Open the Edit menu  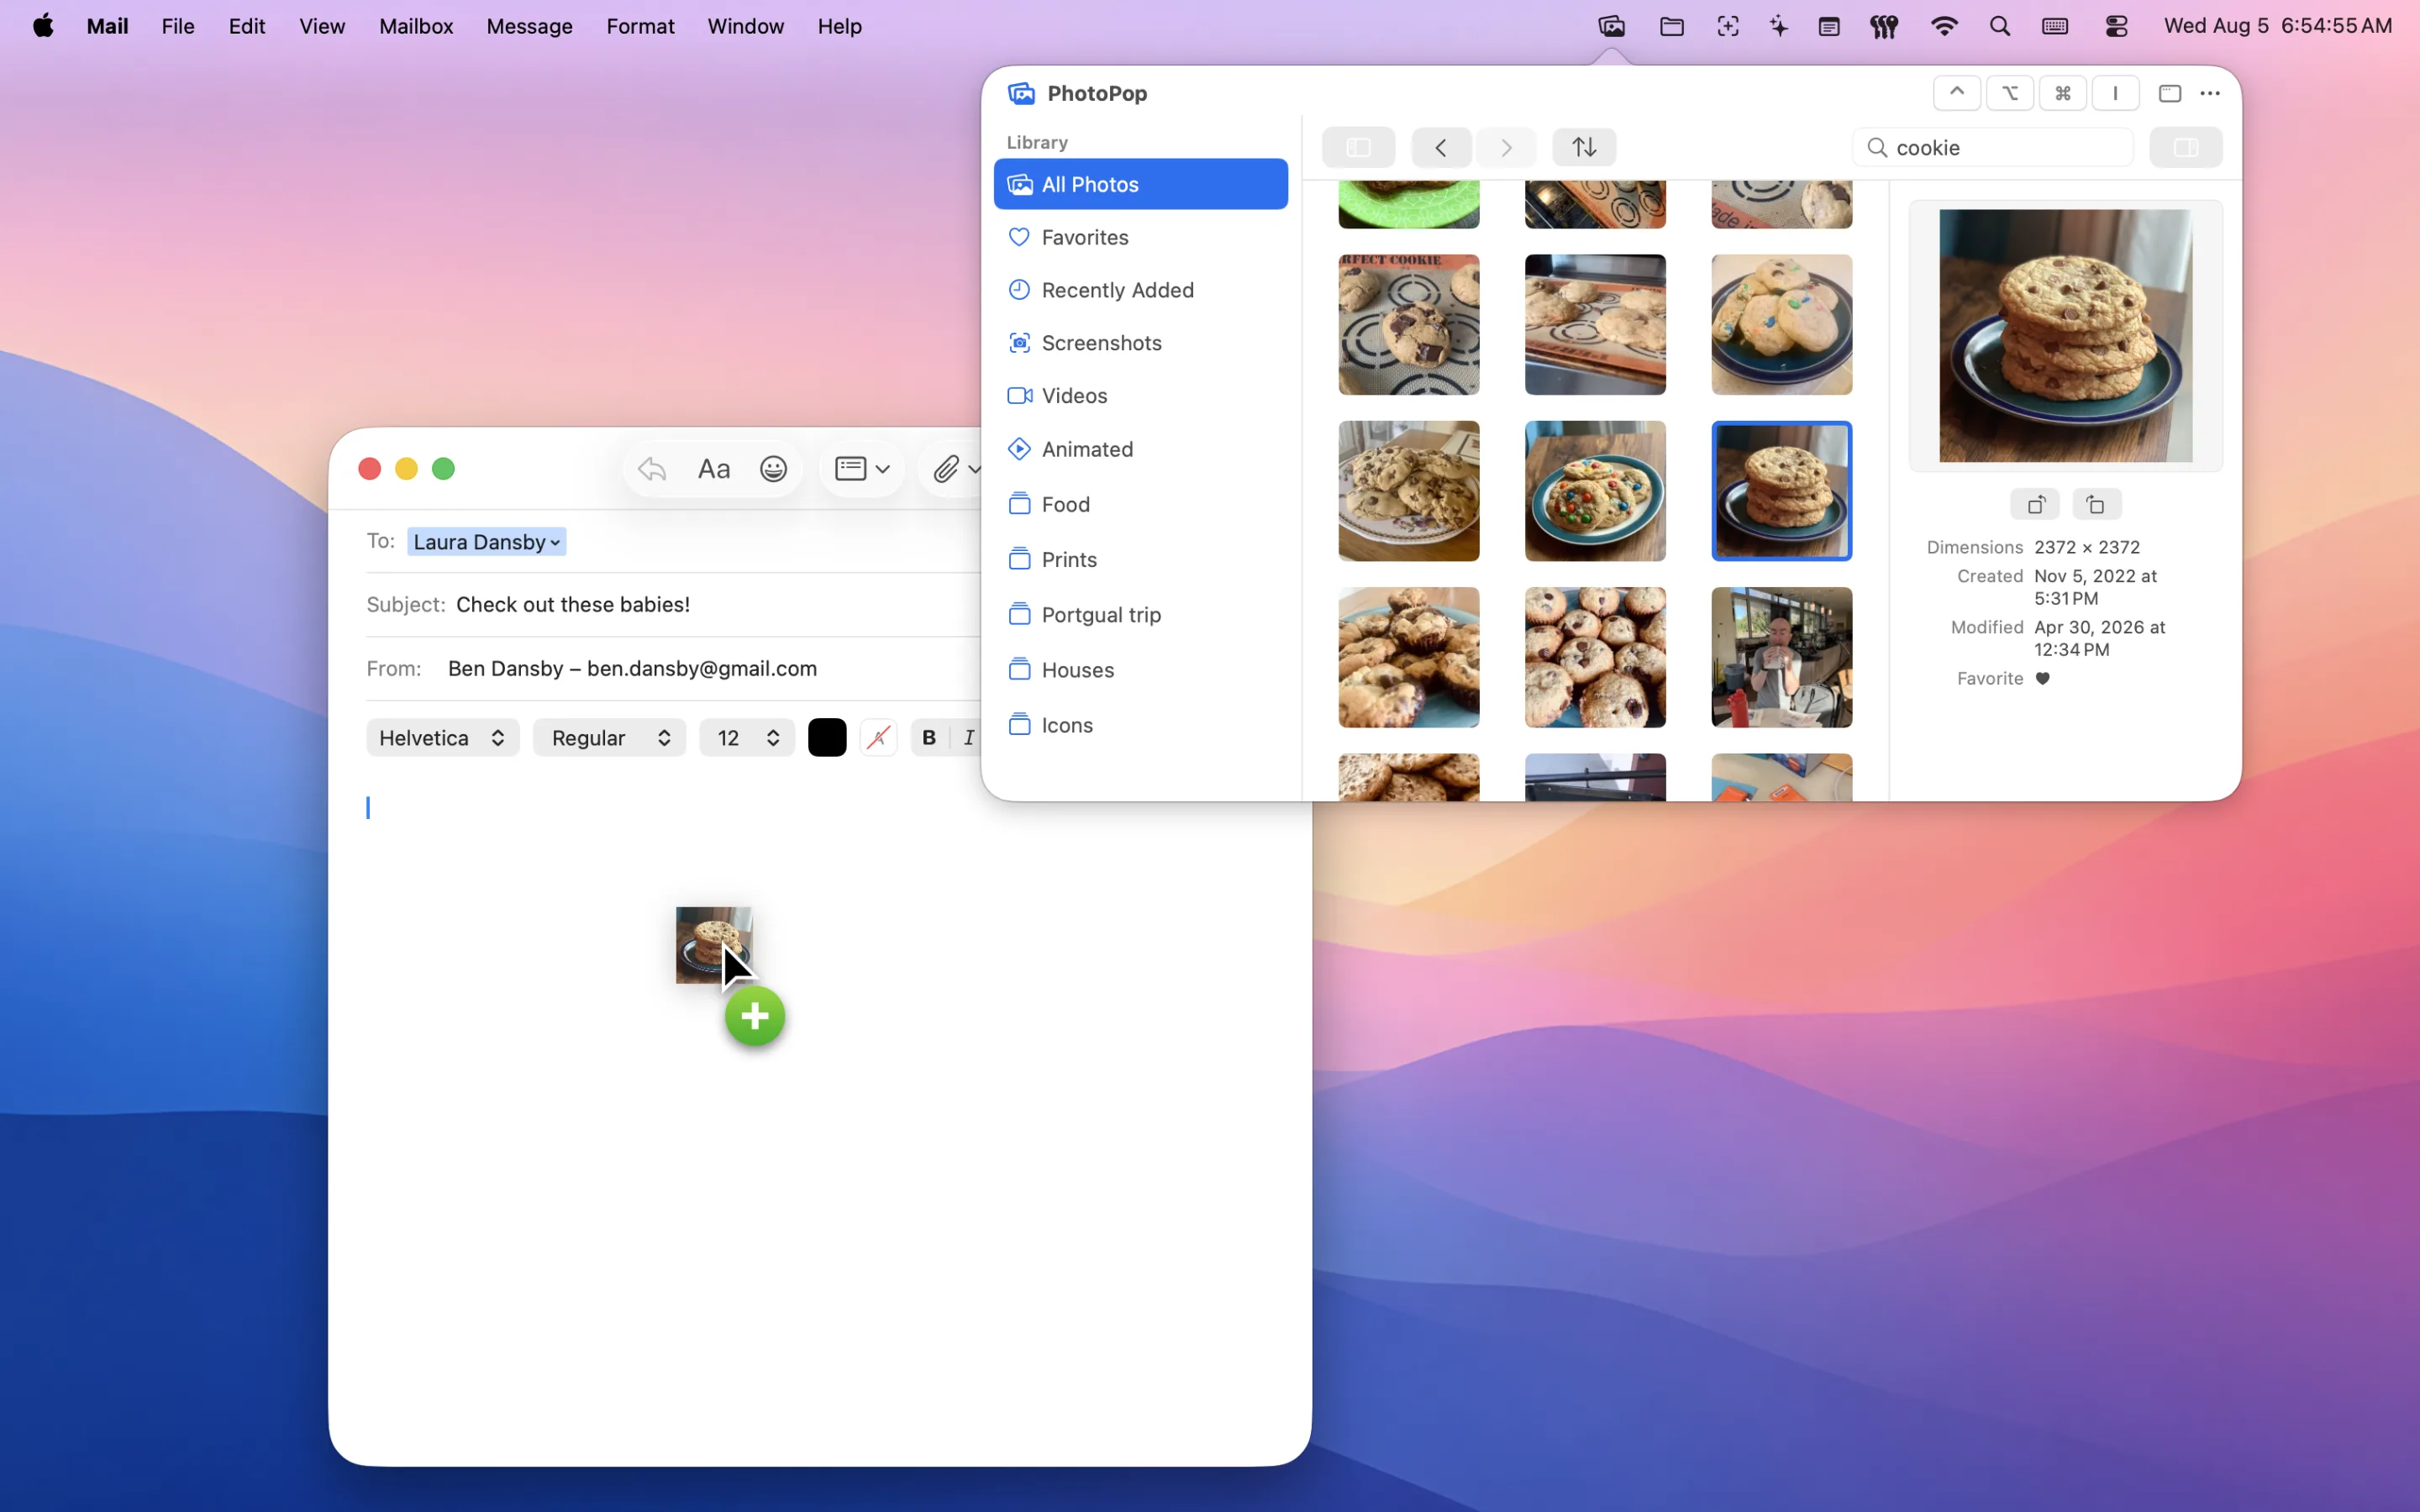pyautogui.click(x=246, y=27)
